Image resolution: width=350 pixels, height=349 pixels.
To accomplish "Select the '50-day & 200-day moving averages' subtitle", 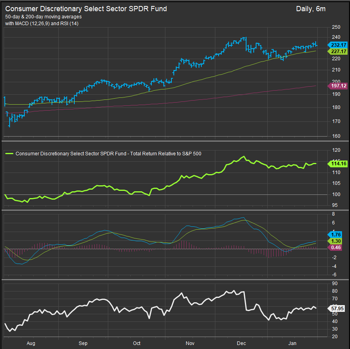I will pos(43,17).
